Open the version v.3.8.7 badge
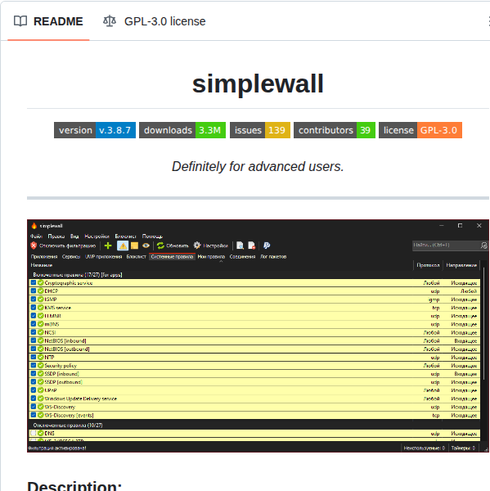The height and width of the screenshot is (491, 490). [95, 130]
